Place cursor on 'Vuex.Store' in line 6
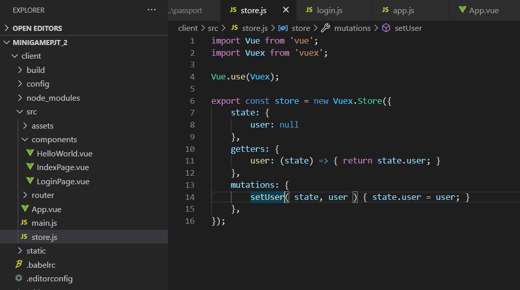 pyautogui.click(x=358, y=101)
